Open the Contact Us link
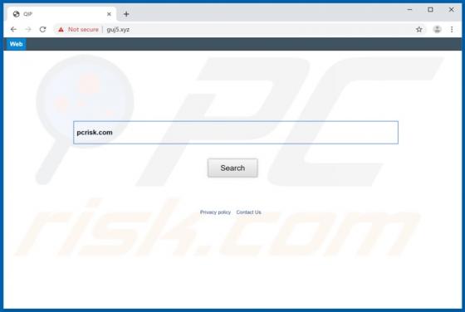 point(249,212)
